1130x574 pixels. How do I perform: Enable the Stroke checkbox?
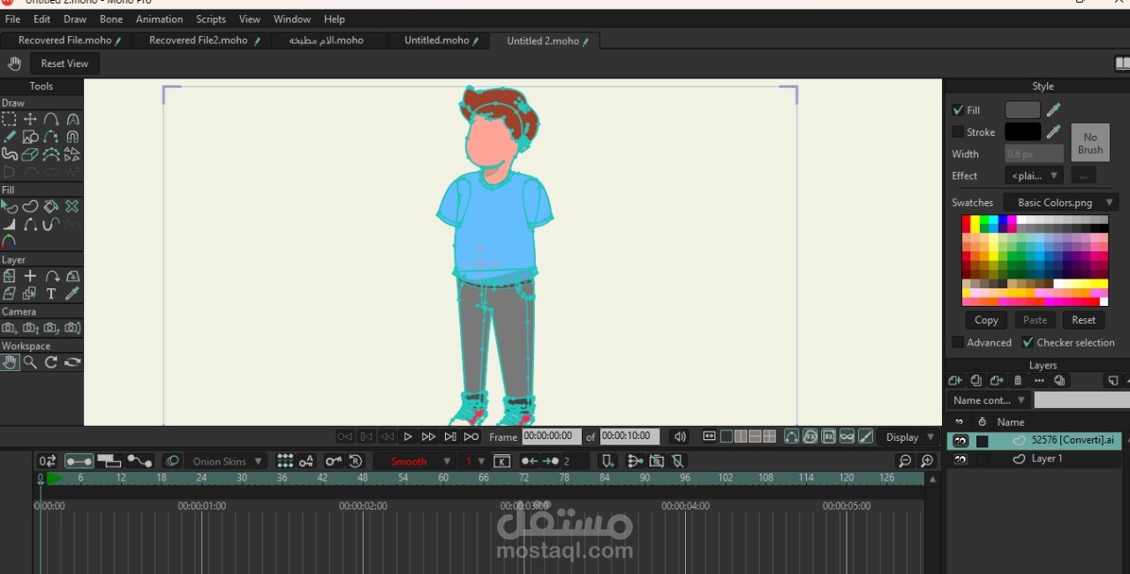point(958,132)
